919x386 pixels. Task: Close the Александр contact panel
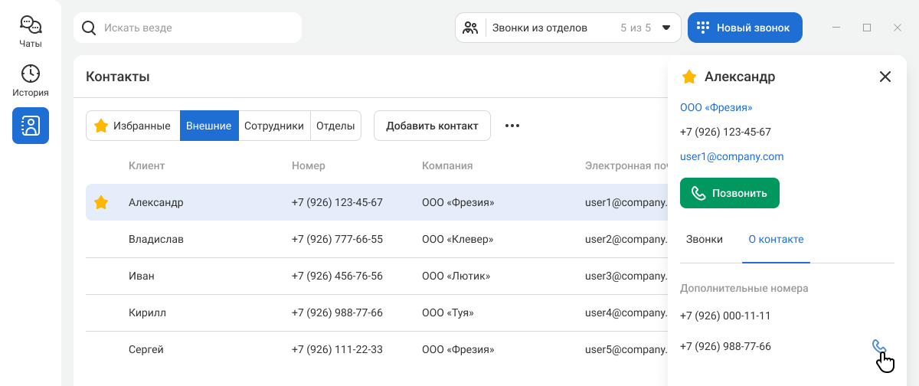(885, 77)
